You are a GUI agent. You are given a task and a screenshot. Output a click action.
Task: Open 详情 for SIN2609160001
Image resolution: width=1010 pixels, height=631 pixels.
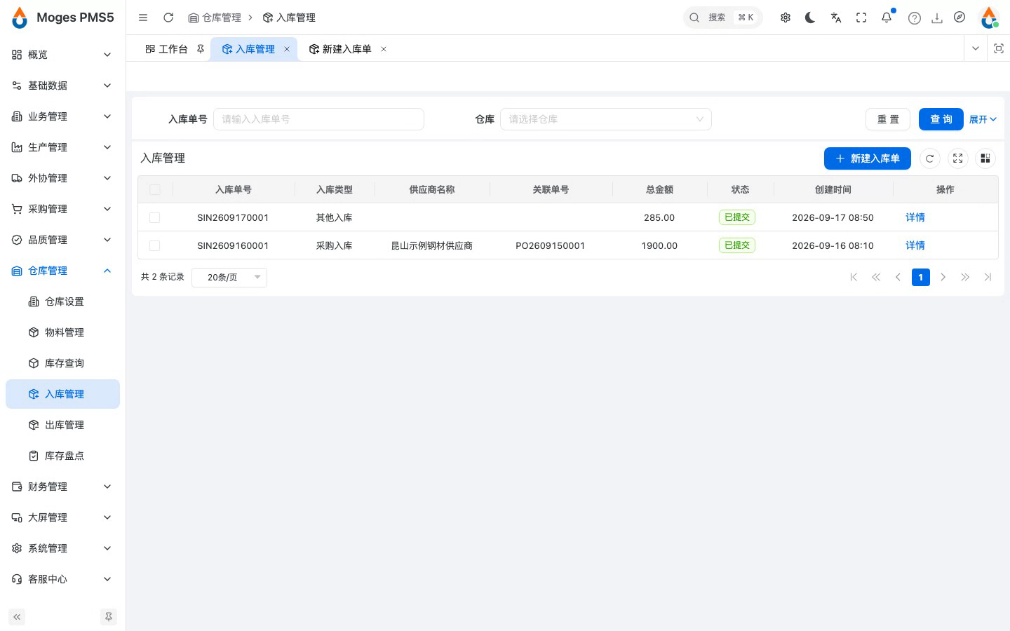click(915, 245)
